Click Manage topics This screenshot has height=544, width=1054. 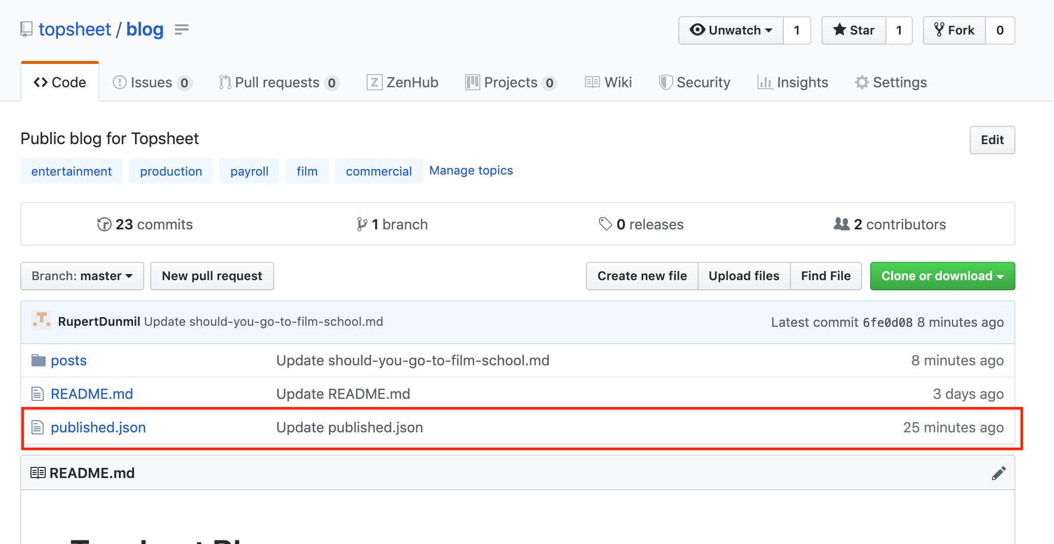click(471, 171)
